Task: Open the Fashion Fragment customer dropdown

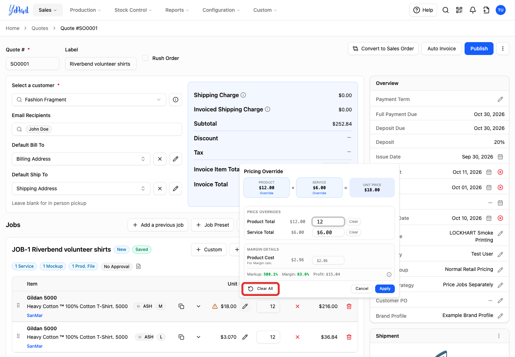Action: pos(89,100)
